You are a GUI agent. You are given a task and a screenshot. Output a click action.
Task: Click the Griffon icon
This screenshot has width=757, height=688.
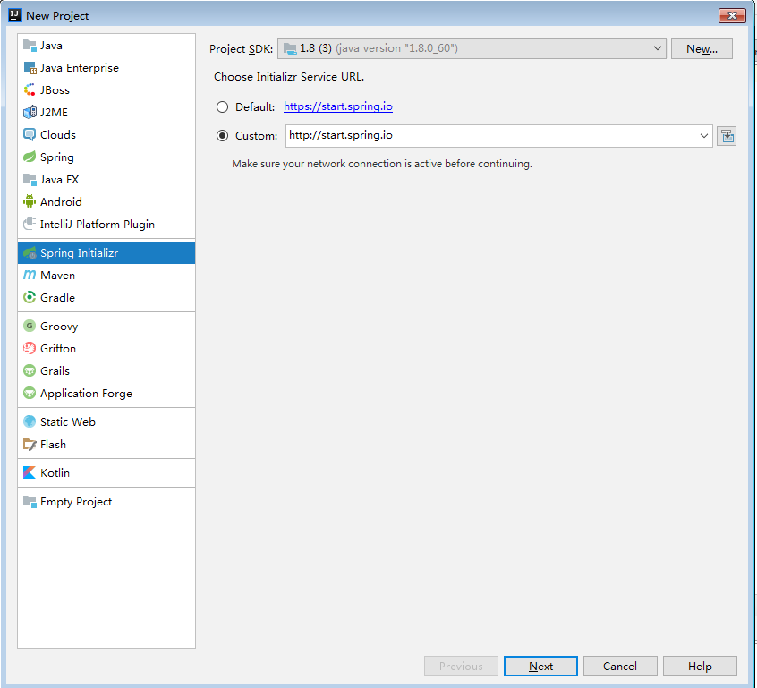click(30, 348)
